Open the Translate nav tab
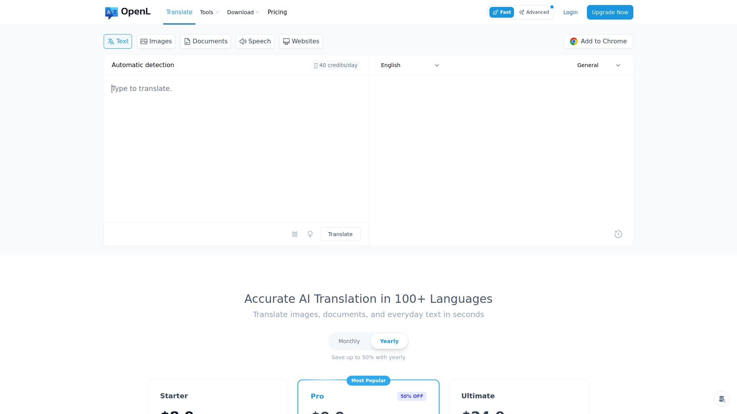 [179, 12]
